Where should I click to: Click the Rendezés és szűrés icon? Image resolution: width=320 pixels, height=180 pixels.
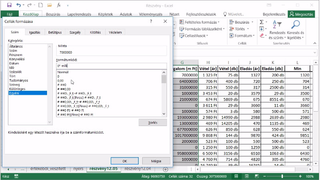pyautogui.click(x=277, y=25)
